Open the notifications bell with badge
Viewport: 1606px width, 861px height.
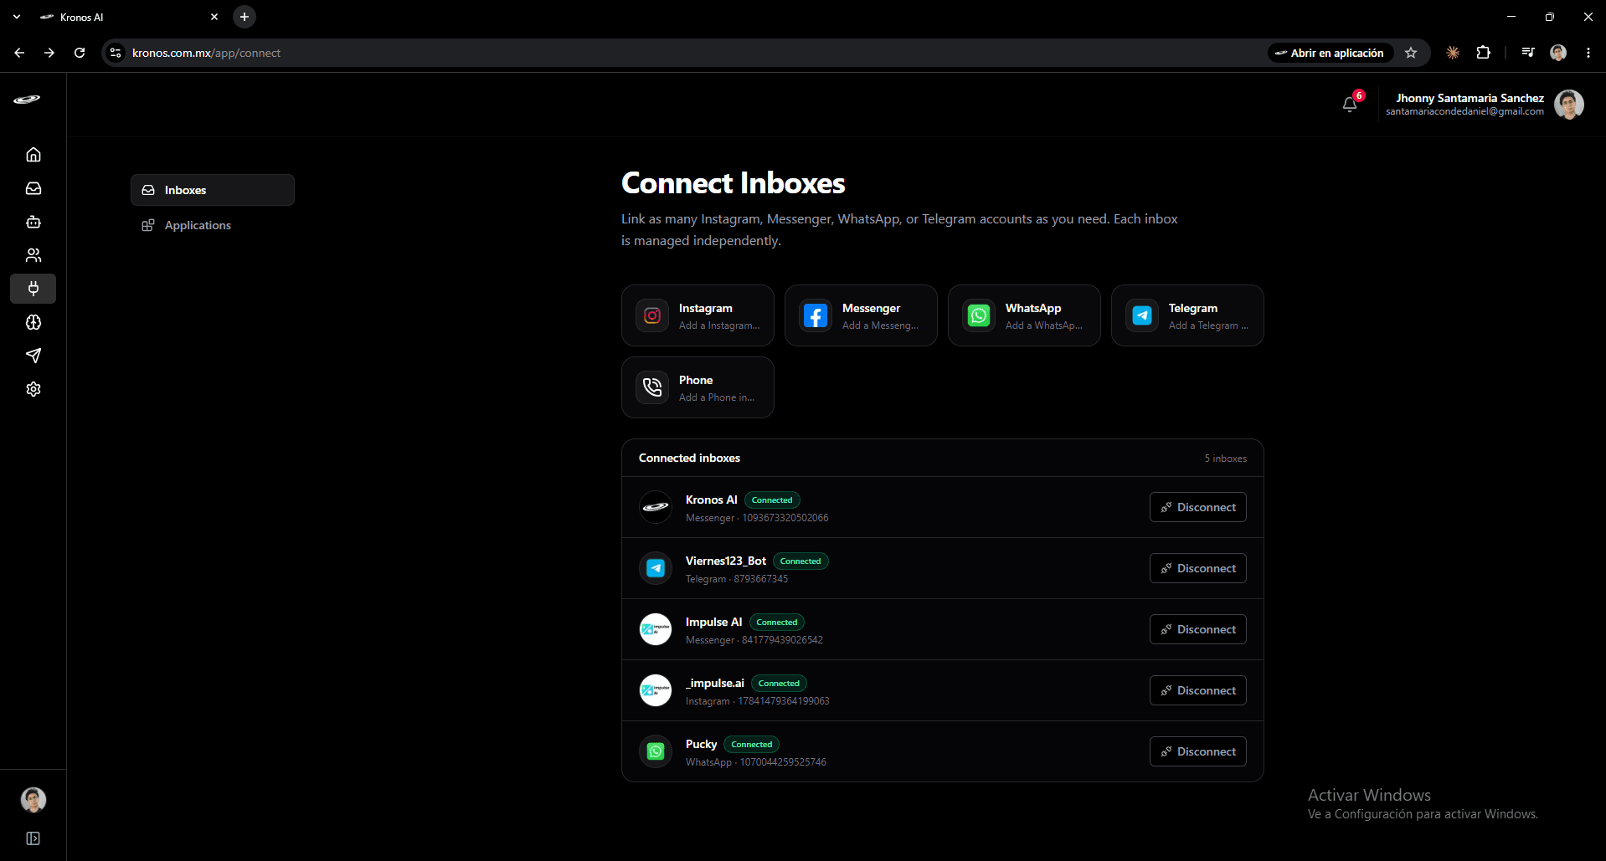(1350, 104)
